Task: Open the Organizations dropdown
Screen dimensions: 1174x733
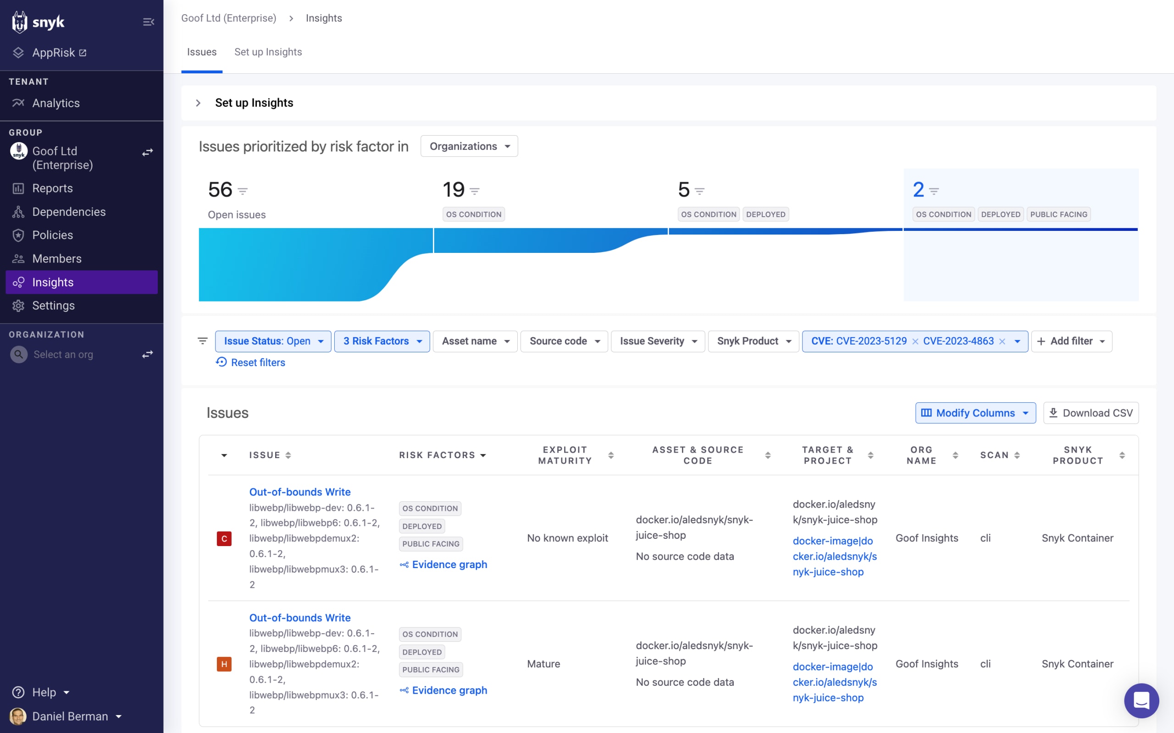Action: pyautogui.click(x=469, y=146)
